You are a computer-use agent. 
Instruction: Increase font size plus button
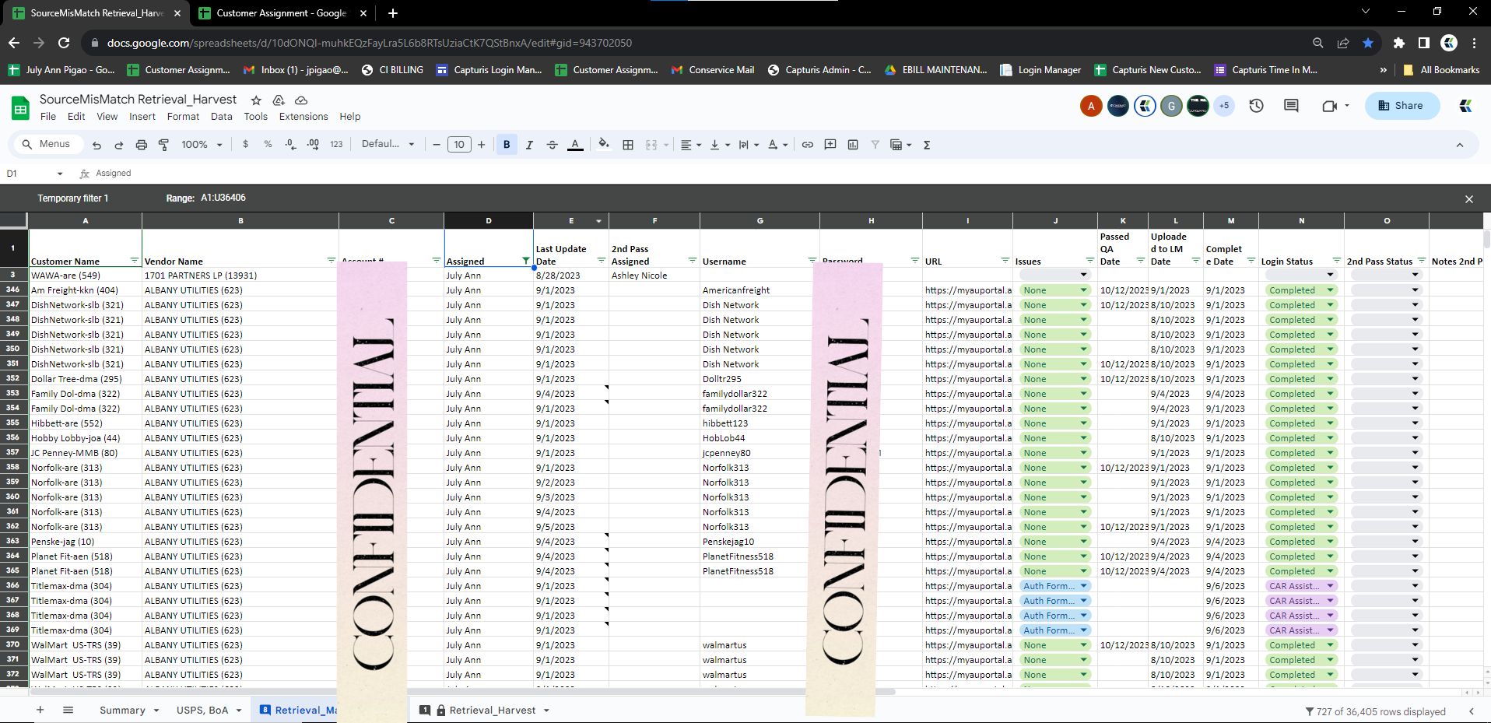(482, 145)
